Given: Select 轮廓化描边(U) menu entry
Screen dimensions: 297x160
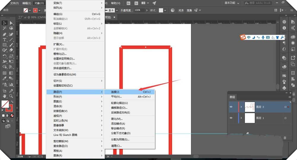Looking at the screenshot, I should [x=119, y=103].
